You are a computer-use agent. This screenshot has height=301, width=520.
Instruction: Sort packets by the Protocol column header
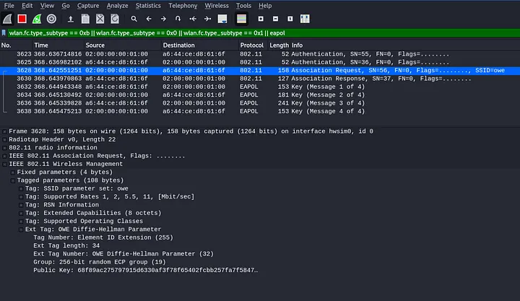(252, 45)
